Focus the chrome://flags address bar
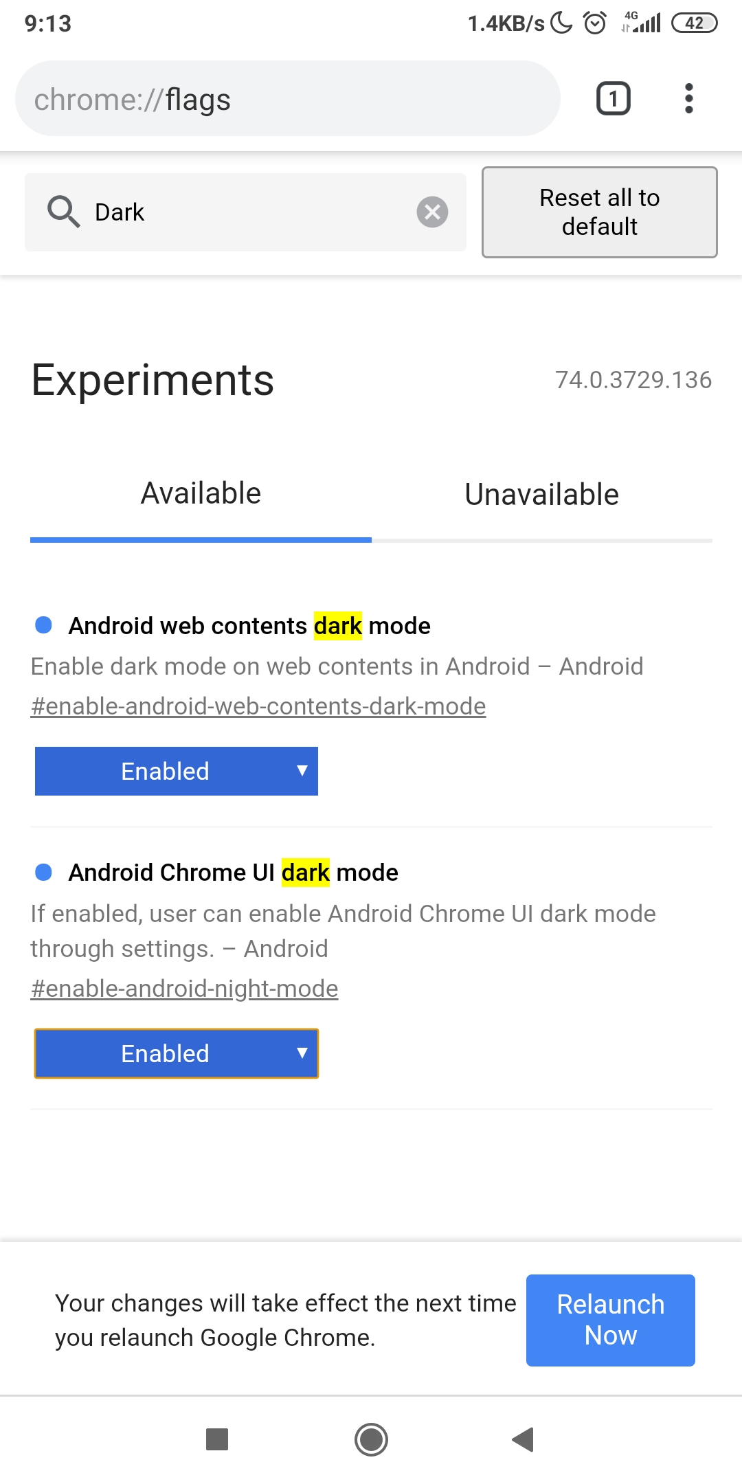742x1484 pixels. pyautogui.click(x=287, y=99)
